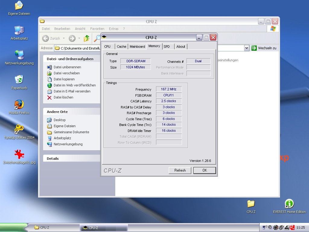Open the search magnifier in Explorer toolbar
309x232 pixels.
coord(97,38)
